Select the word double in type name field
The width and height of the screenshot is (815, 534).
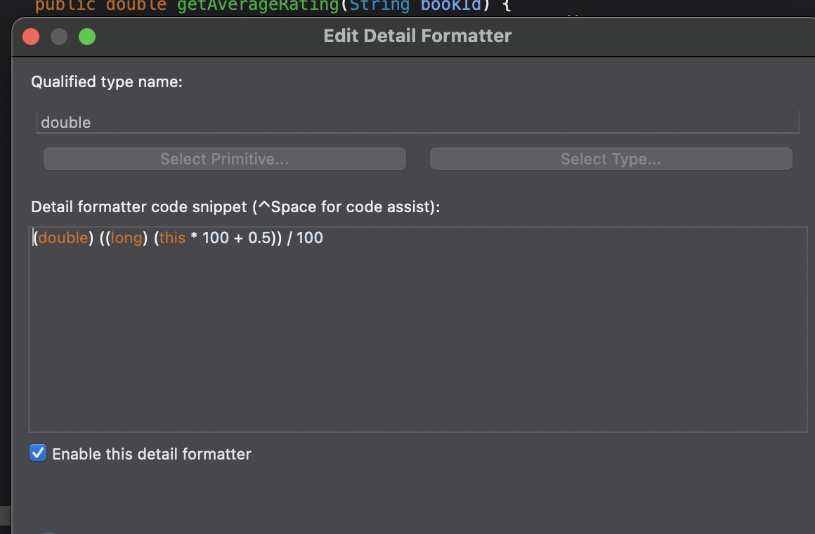point(66,122)
